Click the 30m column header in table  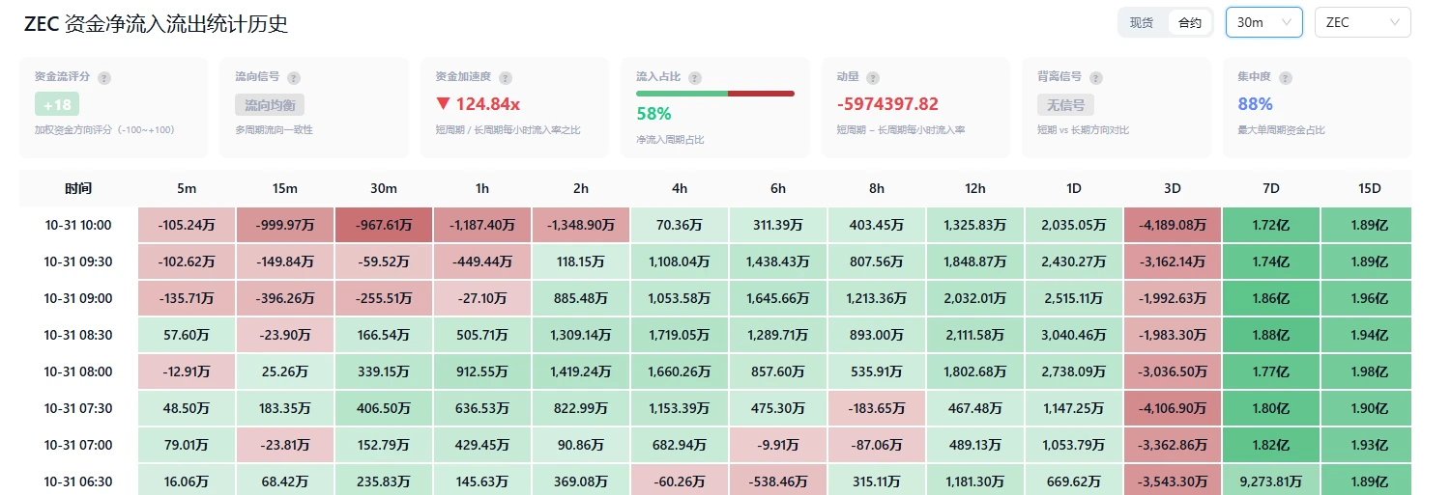tap(384, 188)
